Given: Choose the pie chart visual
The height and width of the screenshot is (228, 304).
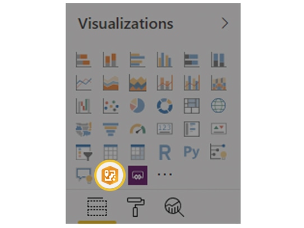Looking at the screenshot, I should (x=137, y=105).
